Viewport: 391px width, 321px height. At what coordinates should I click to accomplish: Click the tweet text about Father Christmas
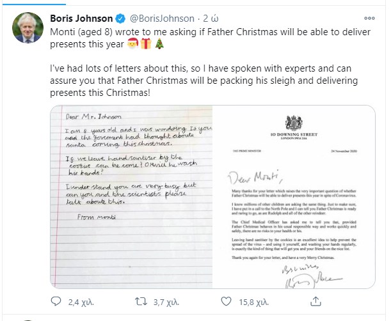205,79
